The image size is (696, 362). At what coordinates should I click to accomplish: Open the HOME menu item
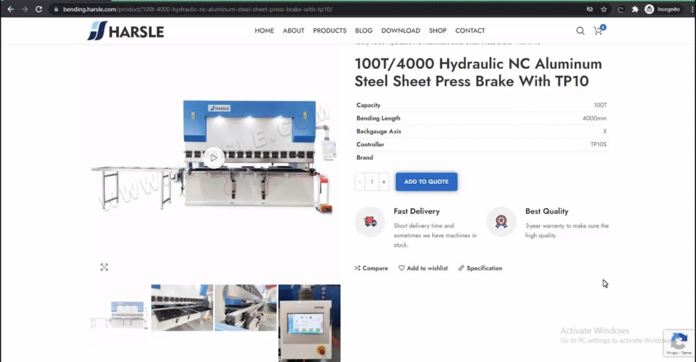coord(264,31)
